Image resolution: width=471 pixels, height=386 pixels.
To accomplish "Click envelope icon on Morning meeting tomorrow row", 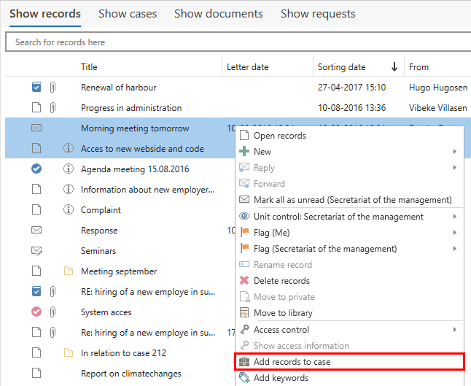I will click(36, 128).
